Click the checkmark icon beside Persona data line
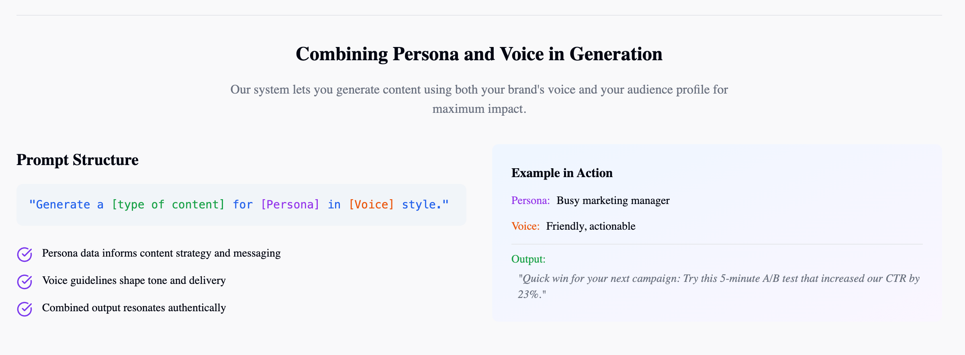This screenshot has width=965, height=355. point(25,254)
